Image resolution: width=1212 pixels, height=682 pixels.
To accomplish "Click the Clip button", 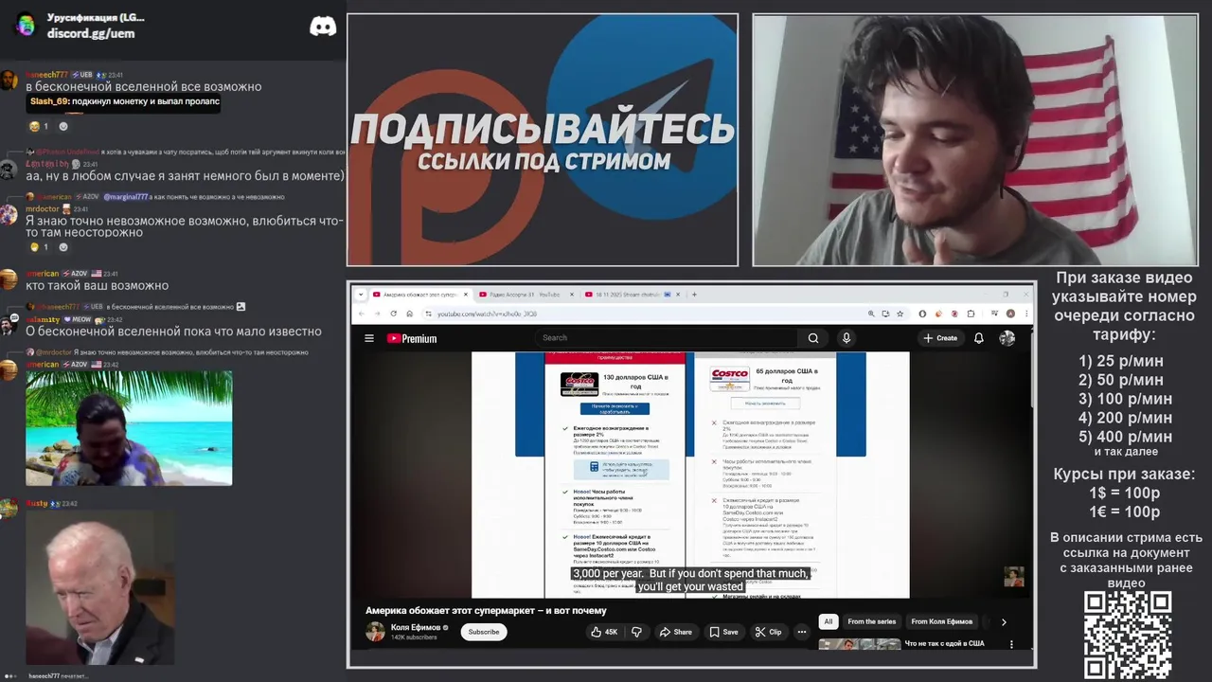I will (x=769, y=632).
